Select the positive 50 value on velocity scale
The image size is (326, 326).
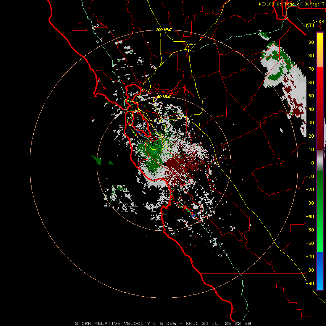pyautogui.click(x=311, y=96)
